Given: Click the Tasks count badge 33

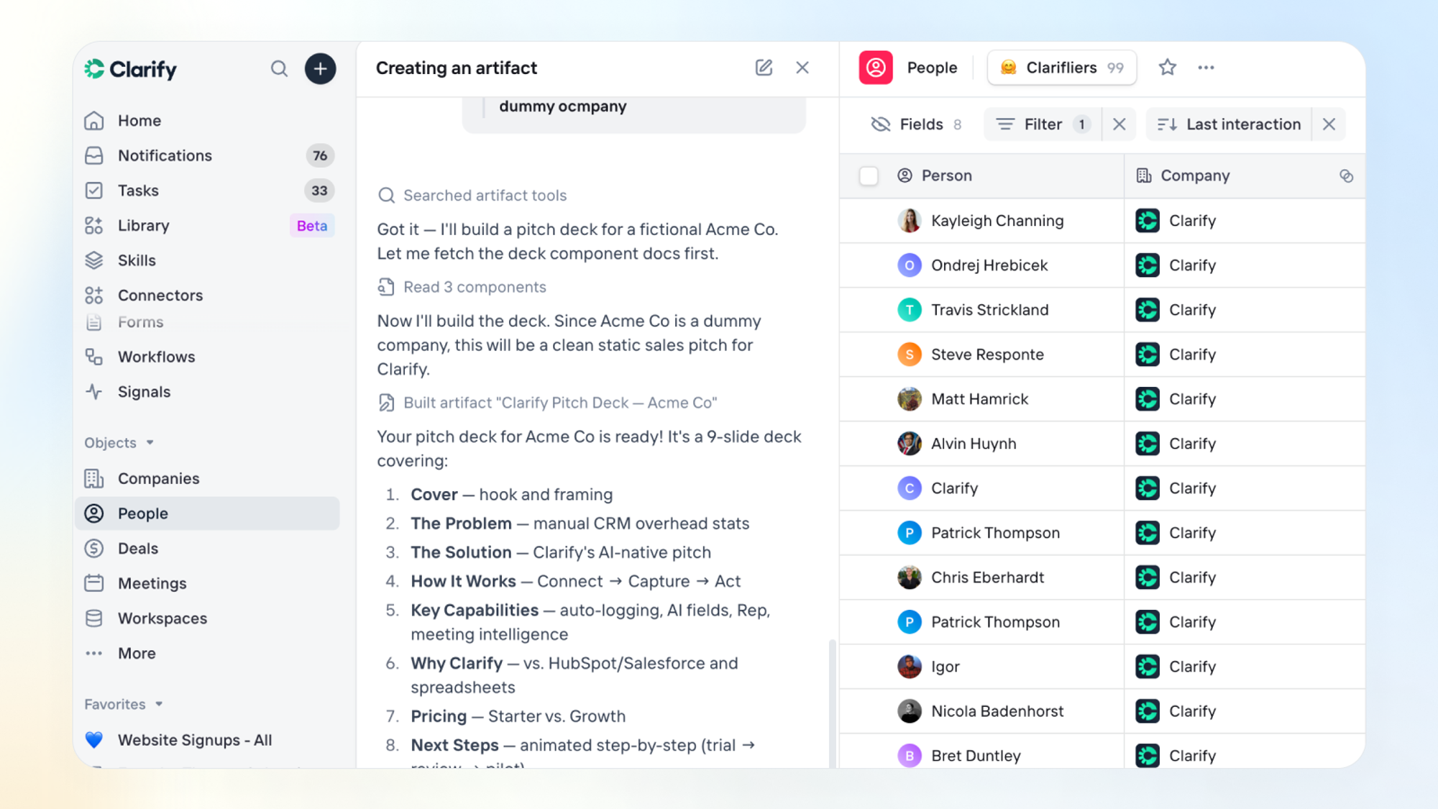Looking at the screenshot, I should [319, 191].
